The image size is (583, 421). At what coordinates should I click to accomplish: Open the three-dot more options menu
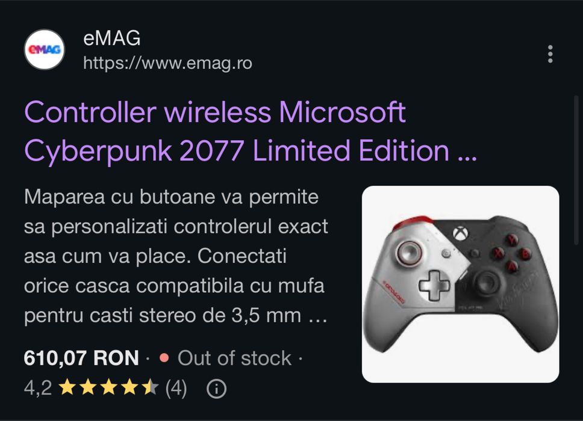(x=550, y=54)
